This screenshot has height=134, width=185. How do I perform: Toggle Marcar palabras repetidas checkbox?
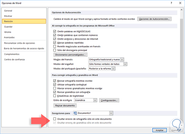(x=55, y=43)
